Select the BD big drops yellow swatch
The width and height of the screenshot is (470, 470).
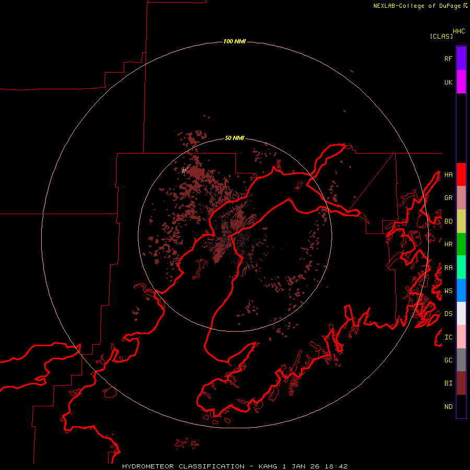461,221
